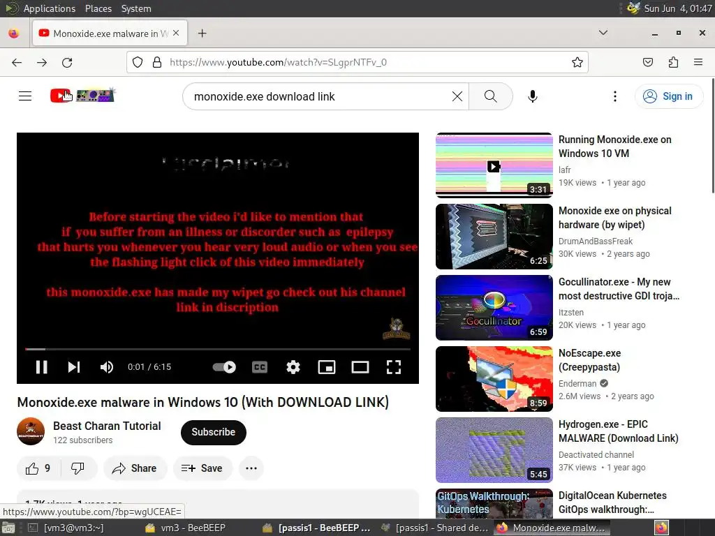Switch to theater mode icon
This screenshot has height=536, width=715.
click(360, 367)
